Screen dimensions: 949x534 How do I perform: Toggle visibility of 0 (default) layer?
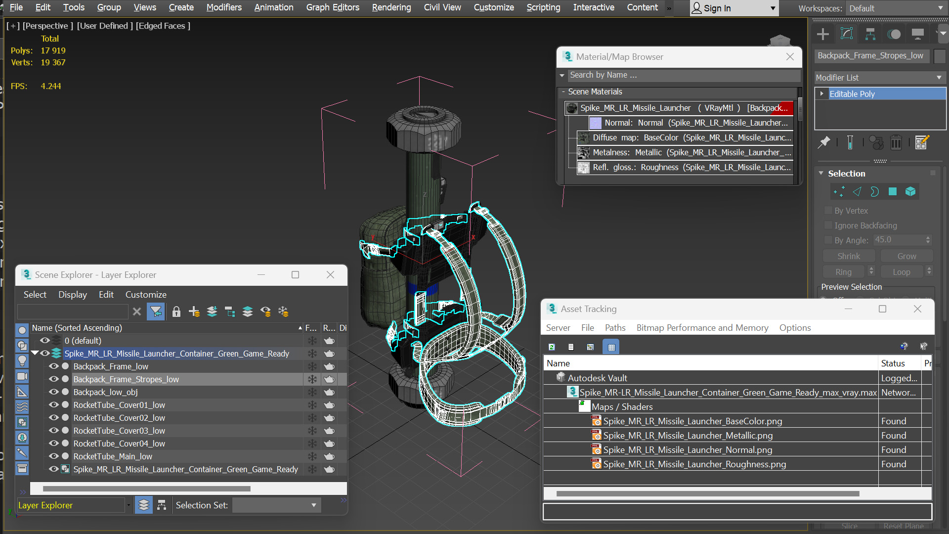pos(45,341)
